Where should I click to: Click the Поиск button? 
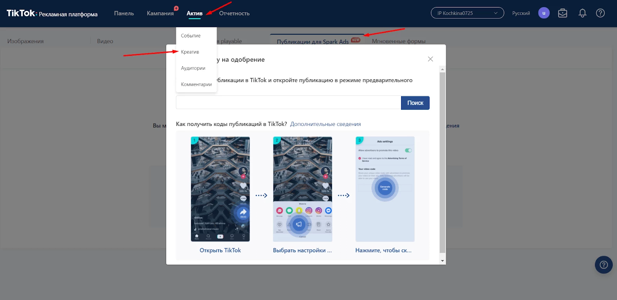click(415, 103)
